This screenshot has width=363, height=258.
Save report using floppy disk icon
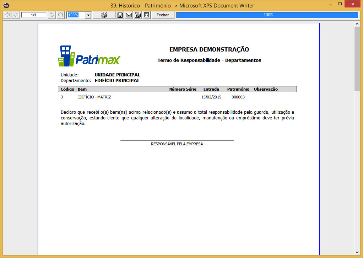[x=120, y=15]
